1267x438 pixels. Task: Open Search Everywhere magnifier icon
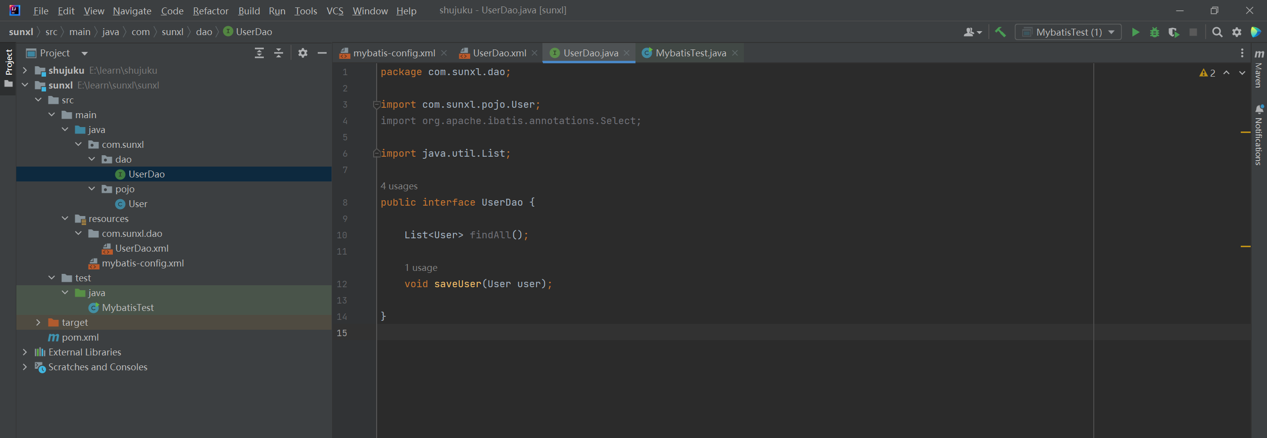(x=1218, y=32)
